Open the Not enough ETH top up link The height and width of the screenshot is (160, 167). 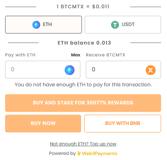coord(83,144)
